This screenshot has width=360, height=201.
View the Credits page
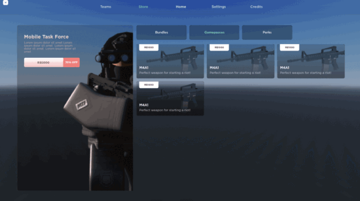pos(256,7)
